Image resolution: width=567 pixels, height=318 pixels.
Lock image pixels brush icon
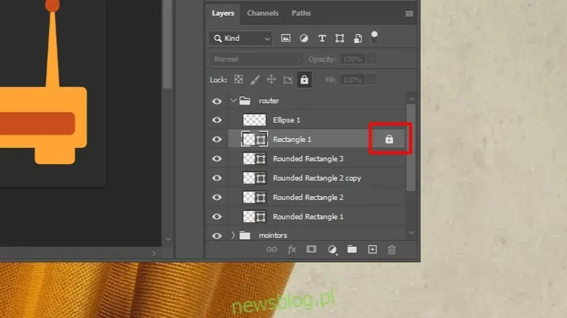point(255,79)
